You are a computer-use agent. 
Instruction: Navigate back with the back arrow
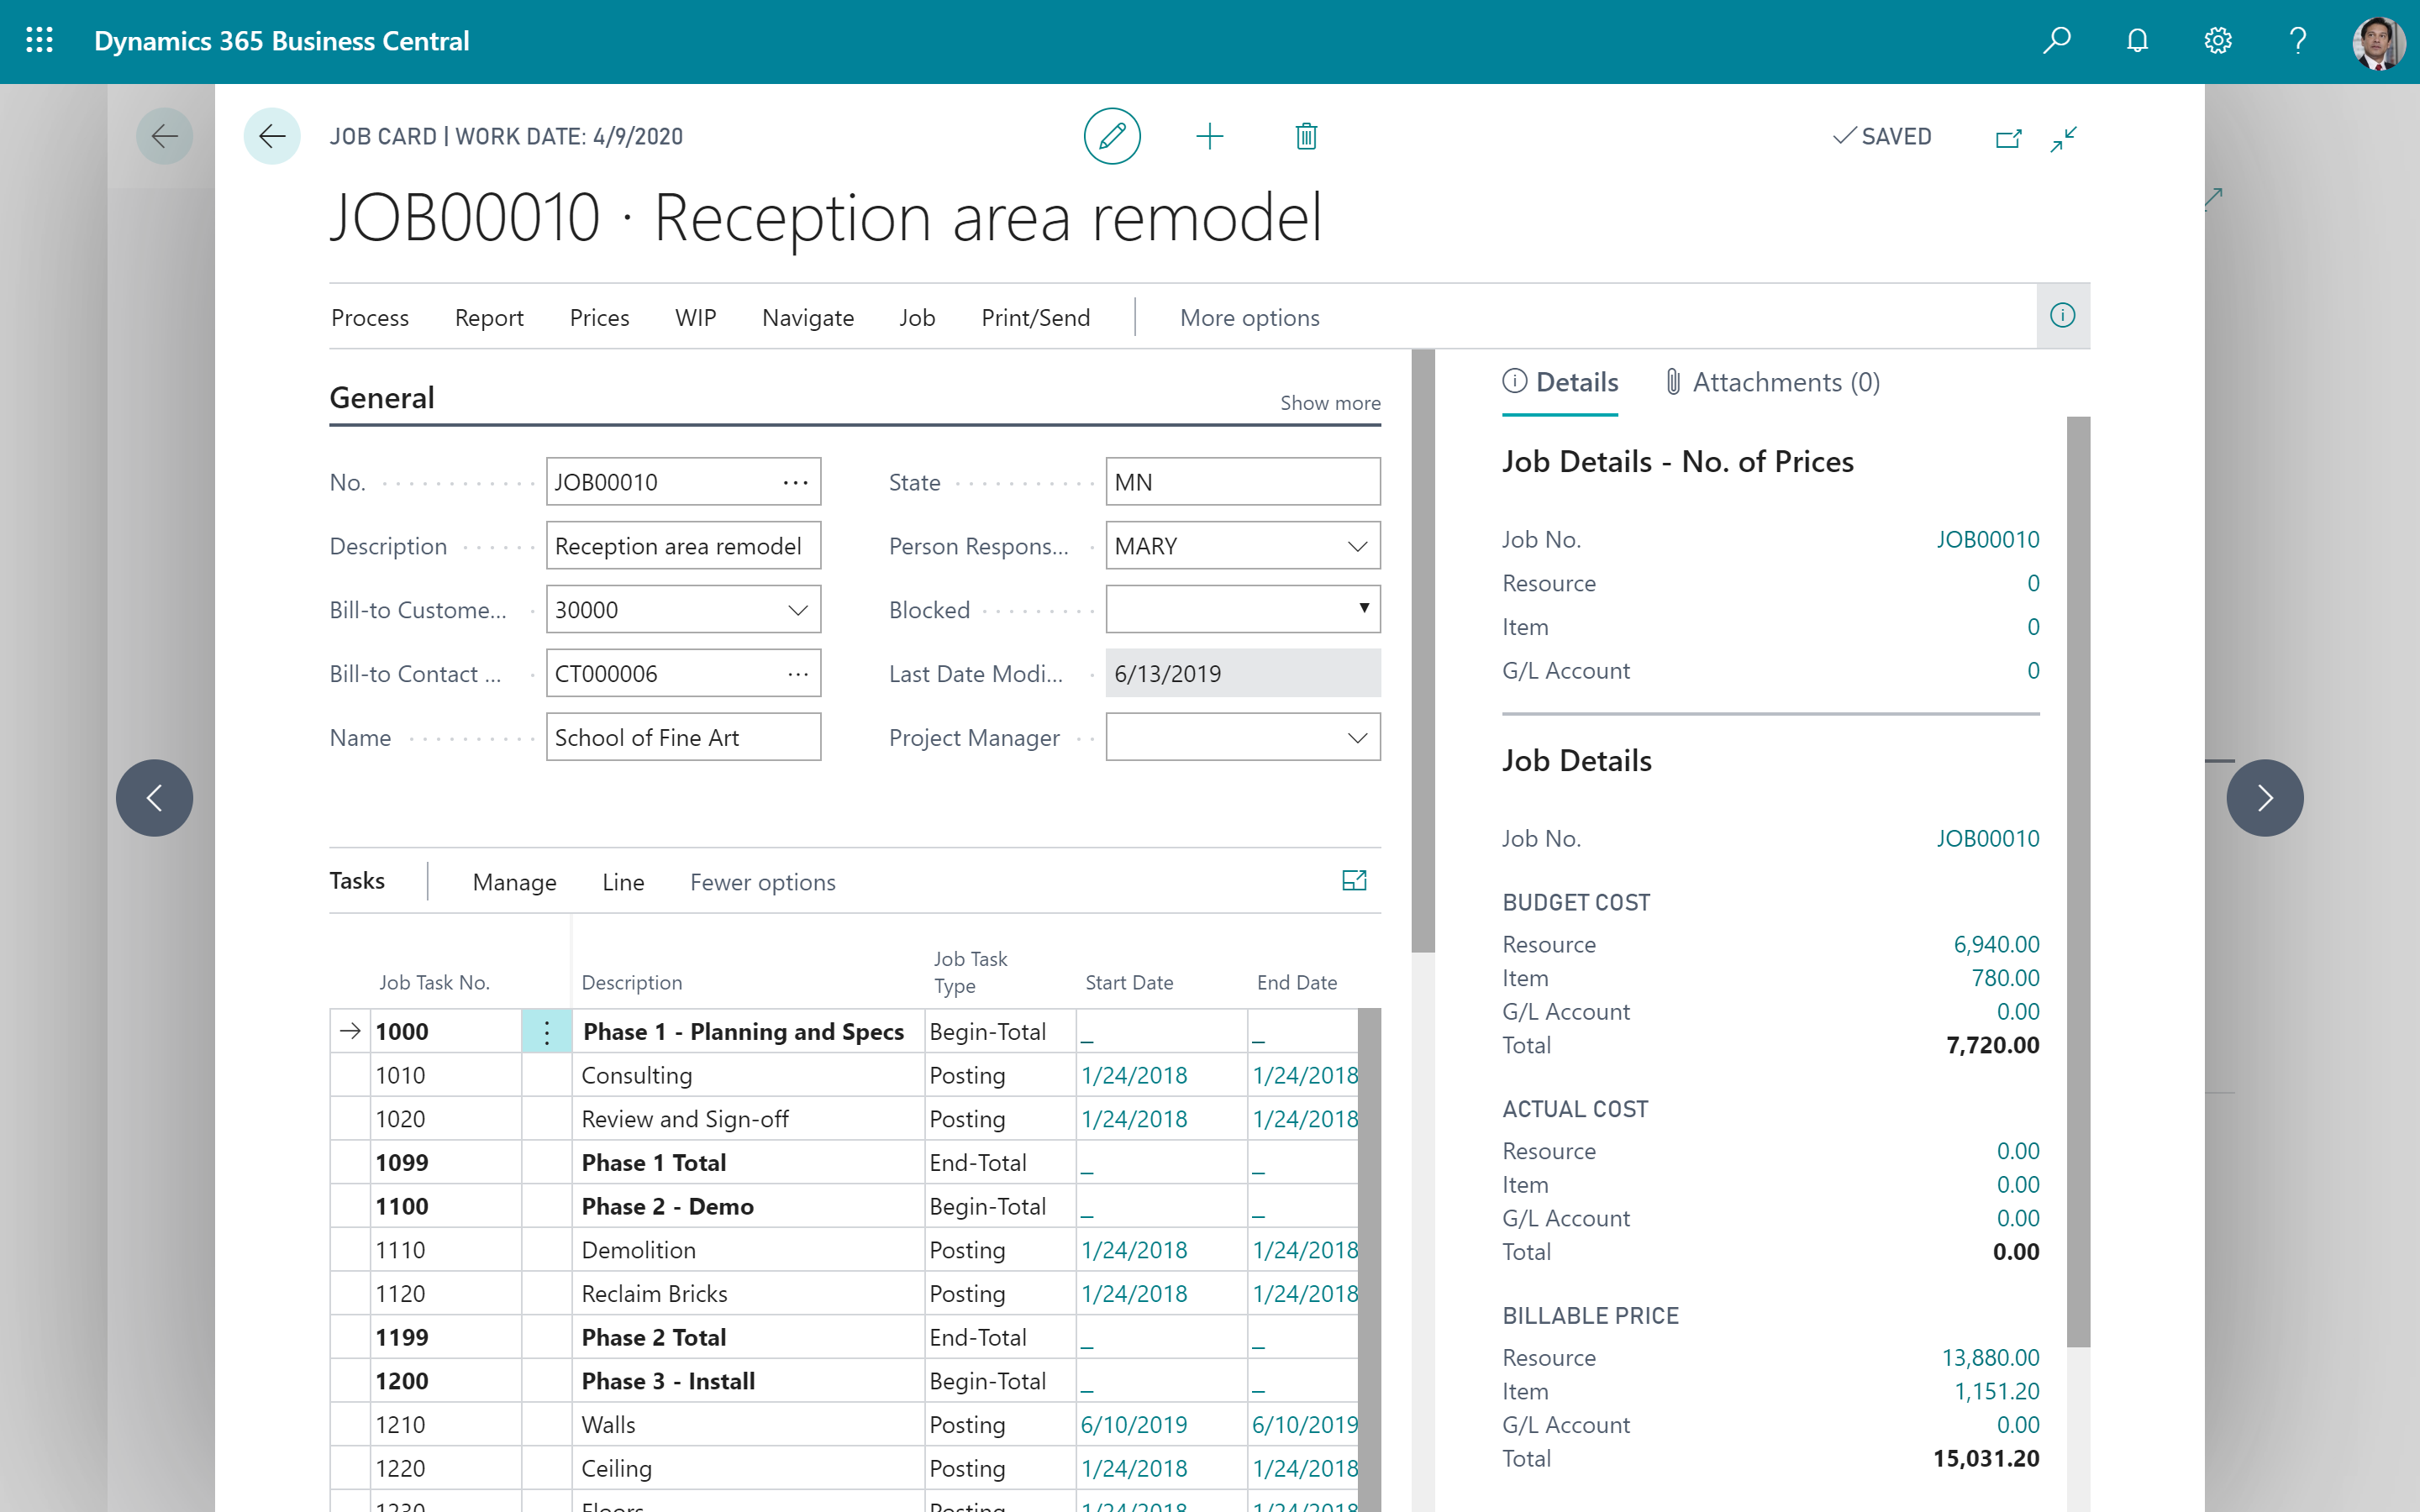[x=271, y=136]
